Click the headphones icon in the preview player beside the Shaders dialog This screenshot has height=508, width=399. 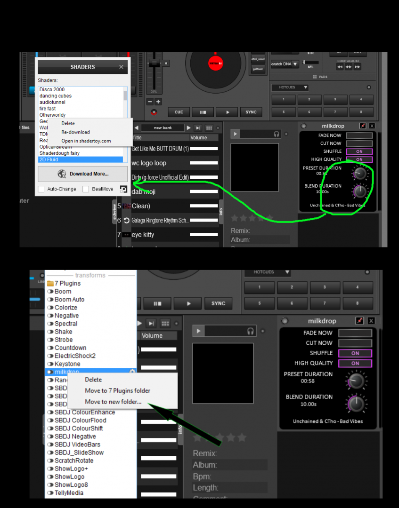click(x=277, y=134)
